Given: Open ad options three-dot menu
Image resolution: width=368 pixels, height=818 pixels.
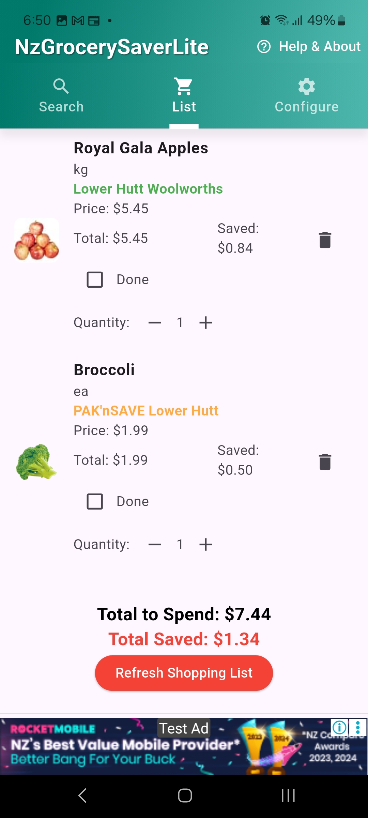Looking at the screenshot, I should [358, 728].
